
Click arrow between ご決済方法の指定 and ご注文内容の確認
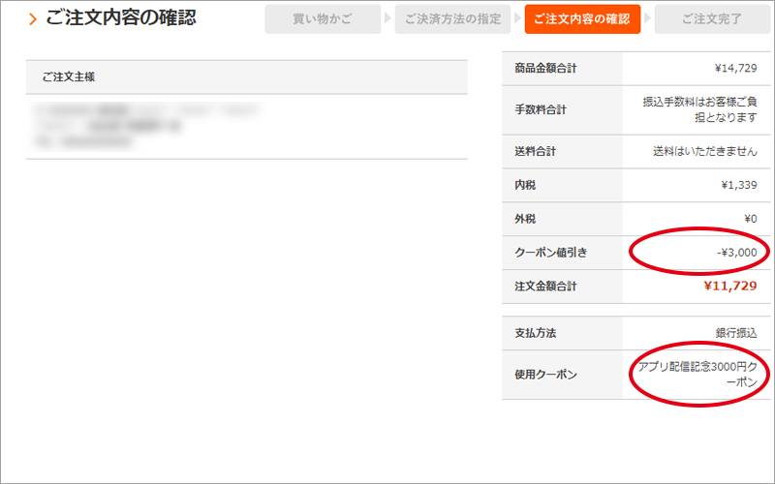(518, 19)
